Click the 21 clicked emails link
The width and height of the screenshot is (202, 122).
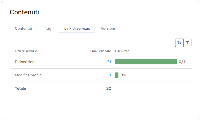pos(109,62)
